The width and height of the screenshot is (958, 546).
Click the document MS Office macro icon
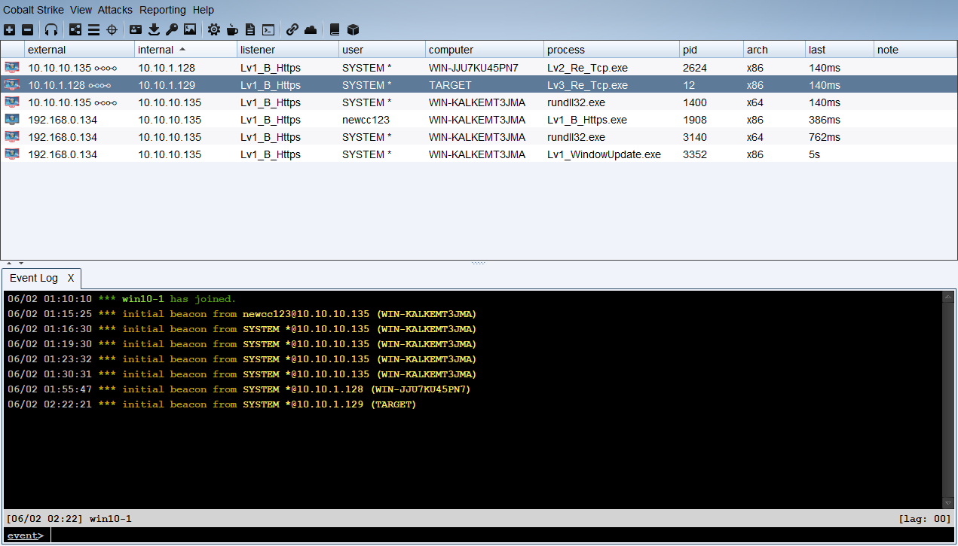[250, 30]
